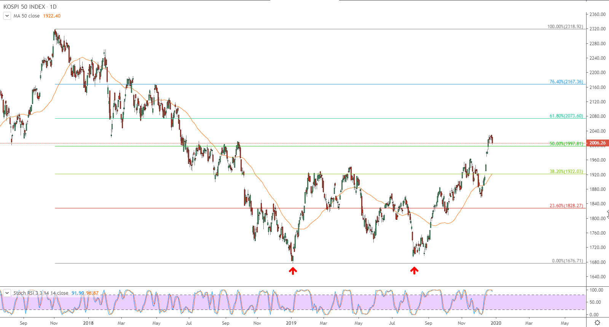
Task: Click the Jul label between 2018 and 2019
Action: (189, 323)
